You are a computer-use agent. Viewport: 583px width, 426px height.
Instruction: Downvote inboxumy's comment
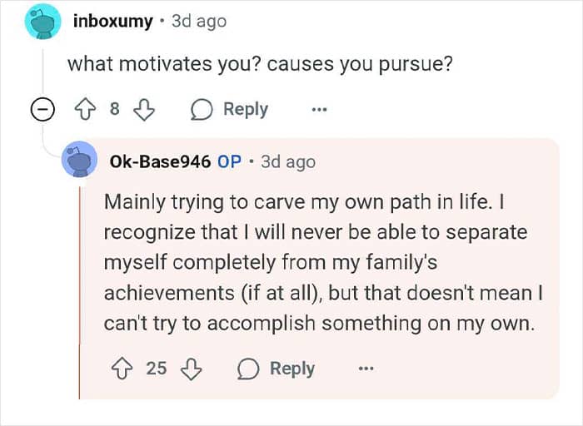[144, 109]
